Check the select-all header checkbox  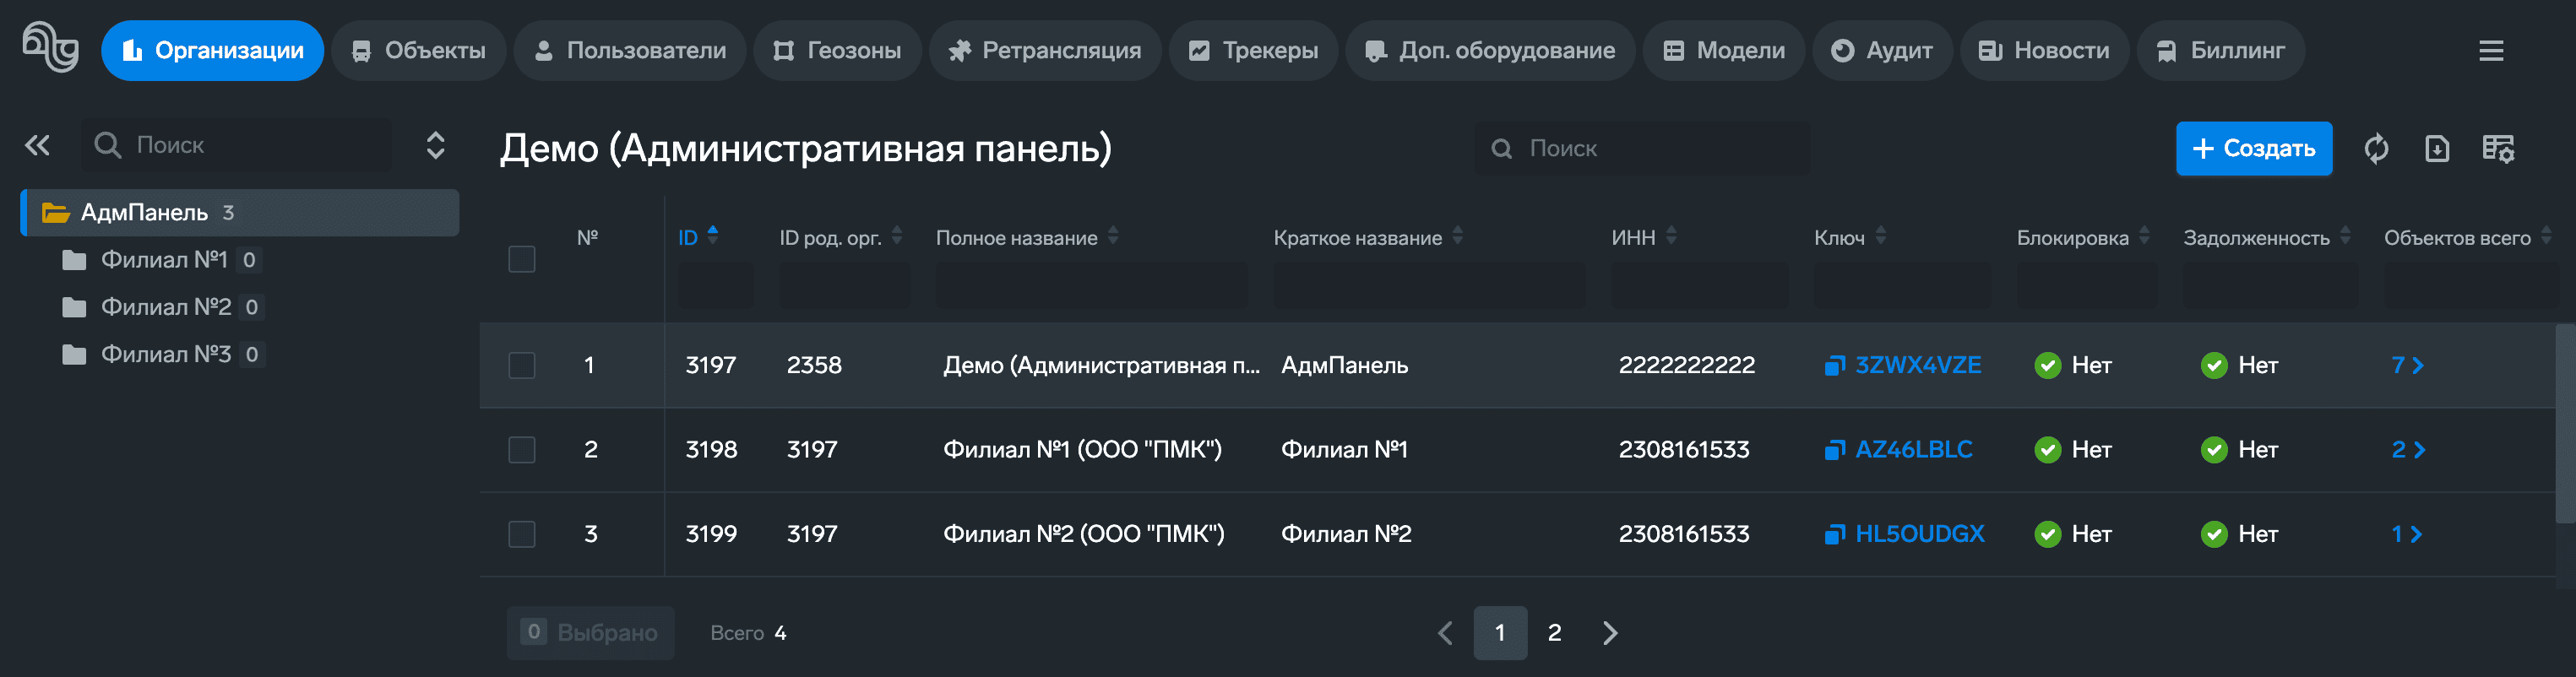click(522, 259)
